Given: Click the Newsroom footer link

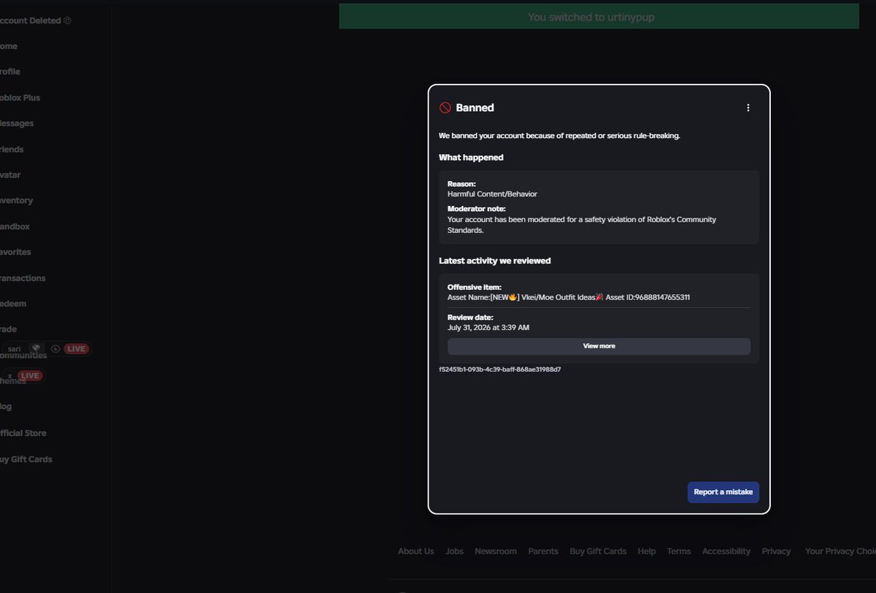Looking at the screenshot, I should 496,551.
